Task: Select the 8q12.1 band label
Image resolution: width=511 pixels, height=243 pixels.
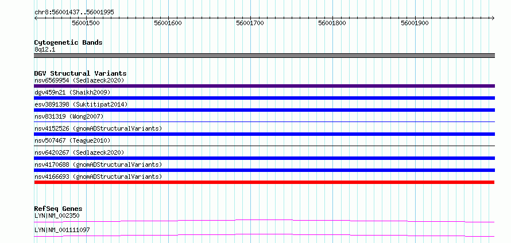Action: tap(45, 49)
